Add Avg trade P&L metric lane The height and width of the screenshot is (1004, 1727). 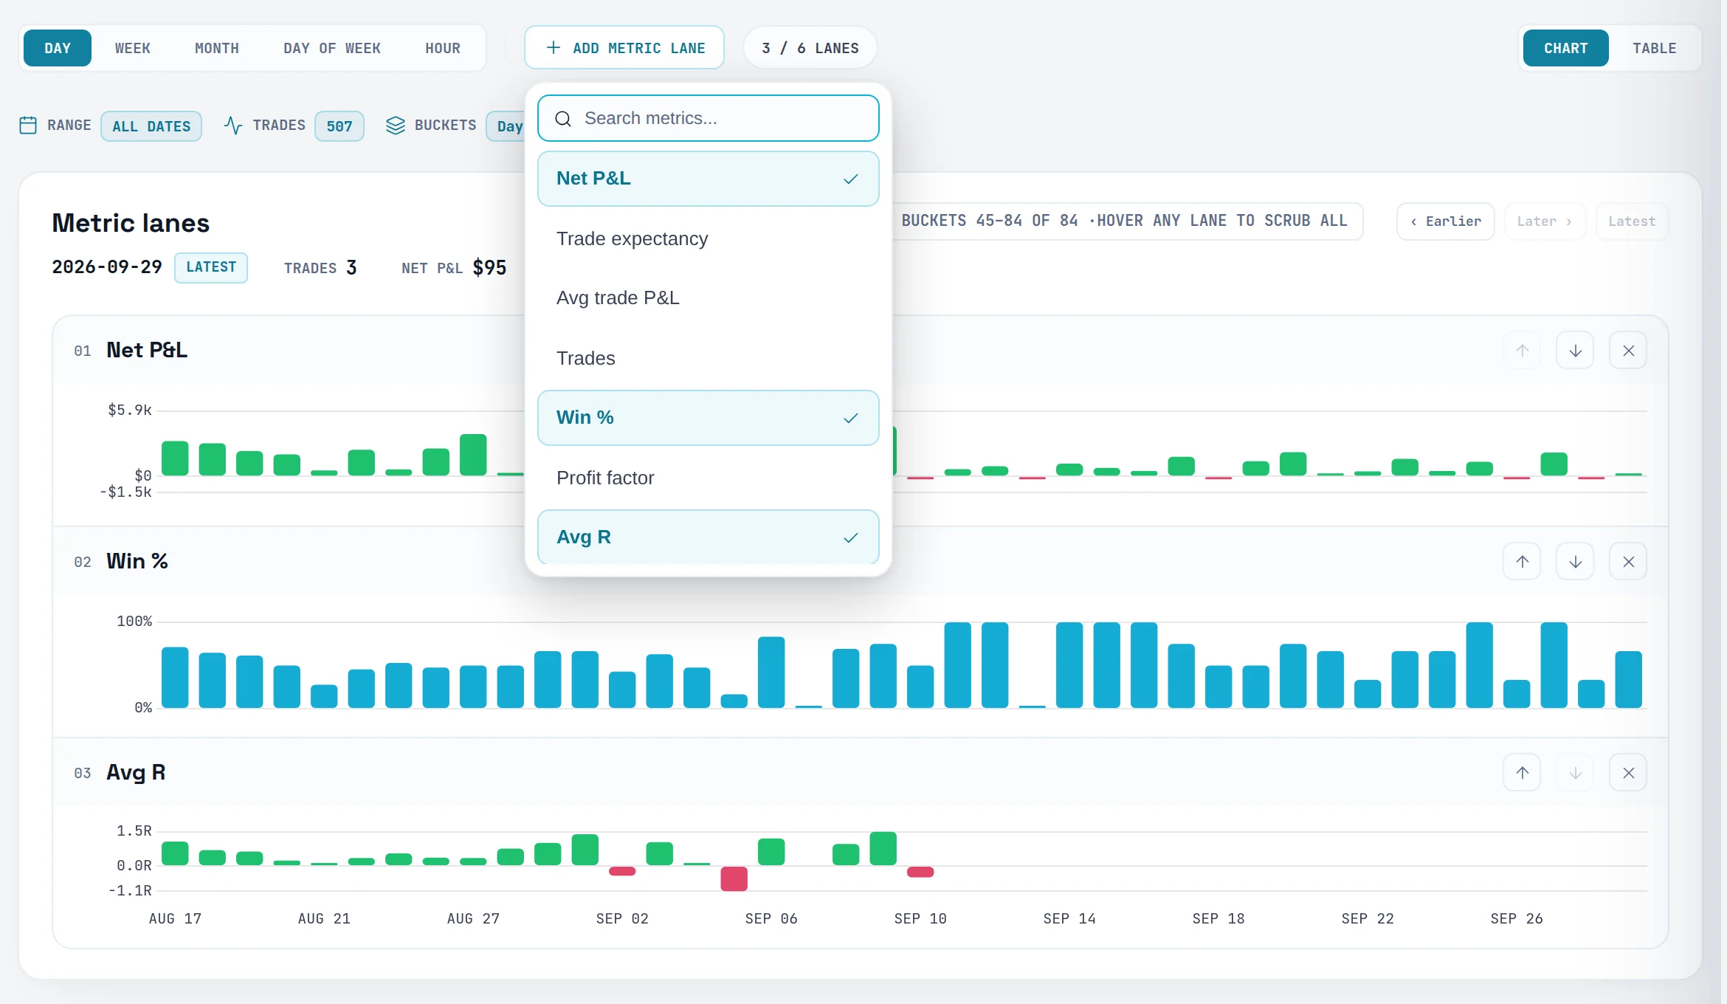tap(709, 298)
